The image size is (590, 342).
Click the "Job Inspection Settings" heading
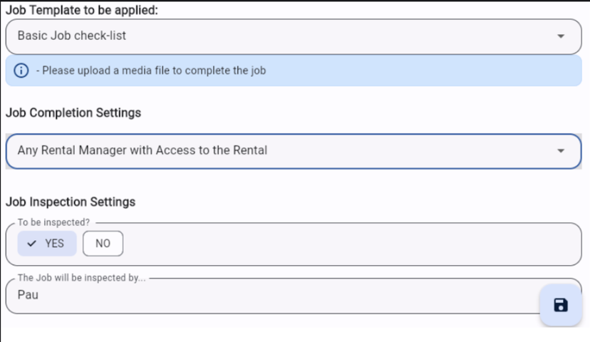(x=71, y=202)
